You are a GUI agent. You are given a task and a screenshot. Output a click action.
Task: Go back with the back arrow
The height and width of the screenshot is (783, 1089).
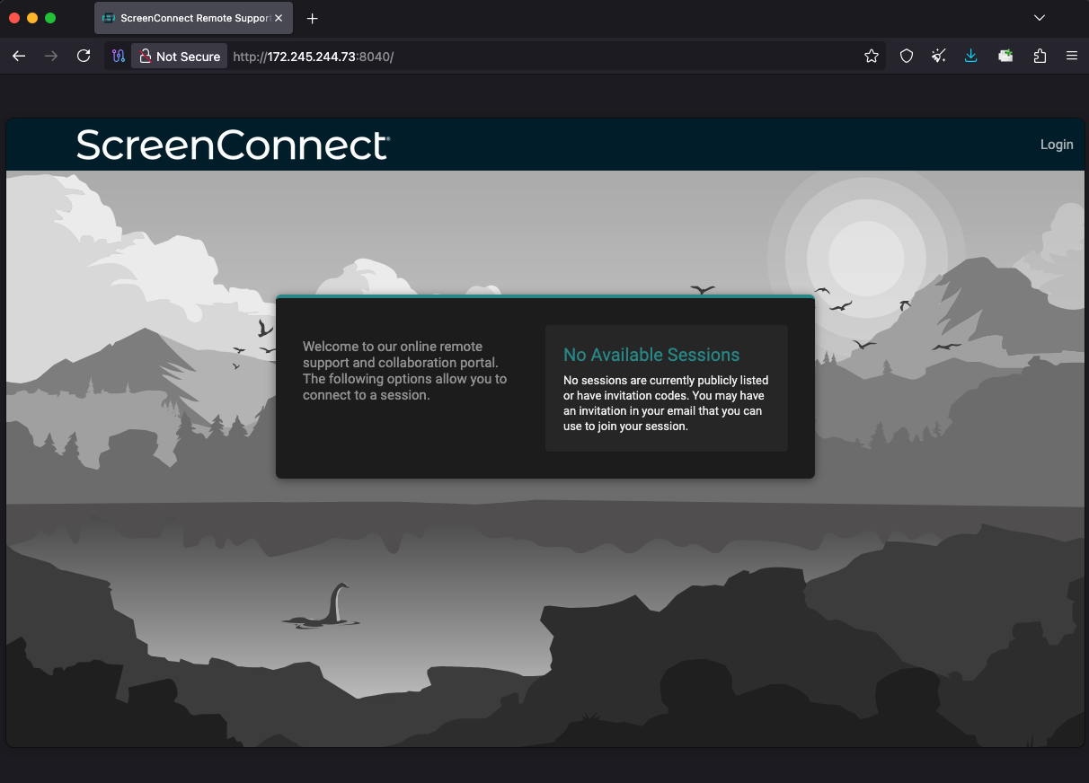coord(19,56)
